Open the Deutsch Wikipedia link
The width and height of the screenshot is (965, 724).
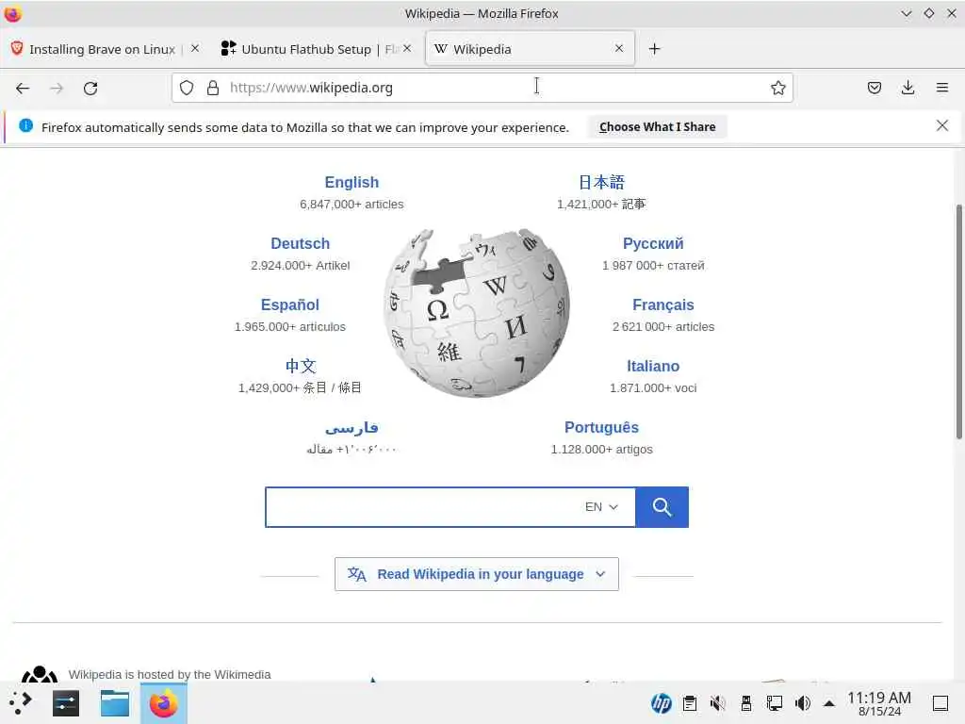(301, 243)
